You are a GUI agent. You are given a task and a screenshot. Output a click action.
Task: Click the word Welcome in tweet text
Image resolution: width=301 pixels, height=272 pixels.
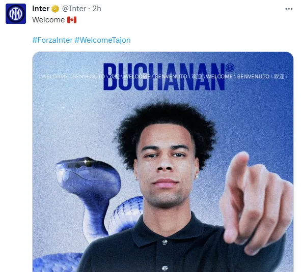tap(48, 20)
